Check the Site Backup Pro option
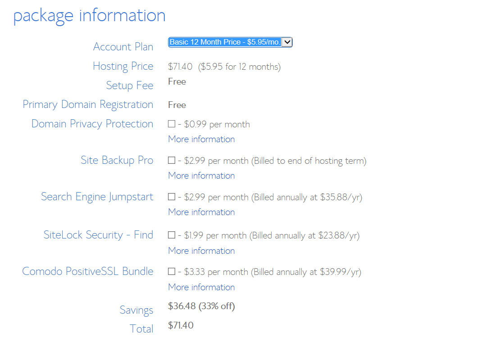The width and height of the screenshot is (481, 342). pyautogui.click(x=172, y=160)
